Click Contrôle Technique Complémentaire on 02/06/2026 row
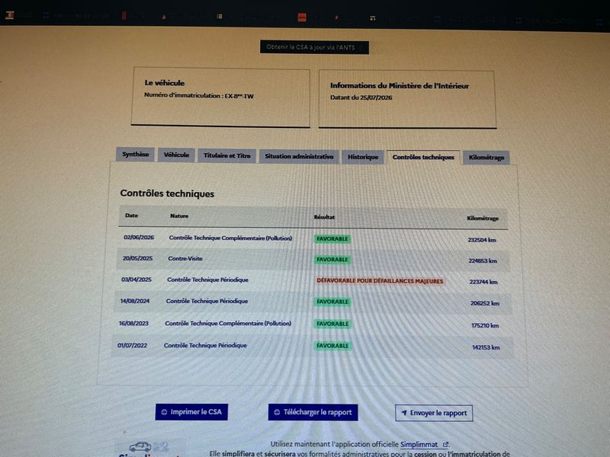 [x=230, y=238]
